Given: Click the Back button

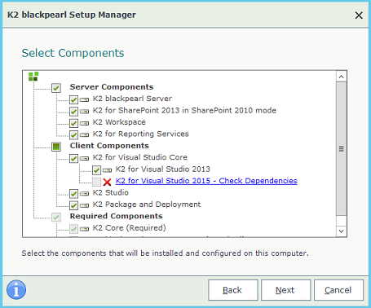Looking at the screenshot, I should [x=233, y=290].
